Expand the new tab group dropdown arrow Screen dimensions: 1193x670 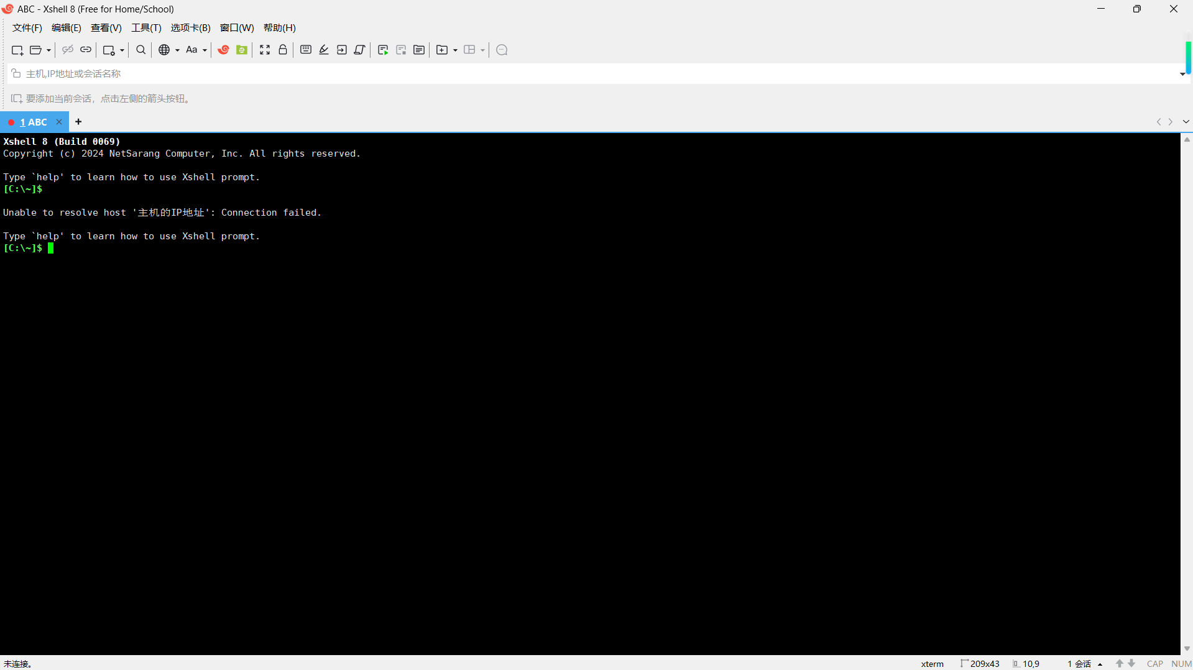(x=455, y=50)
